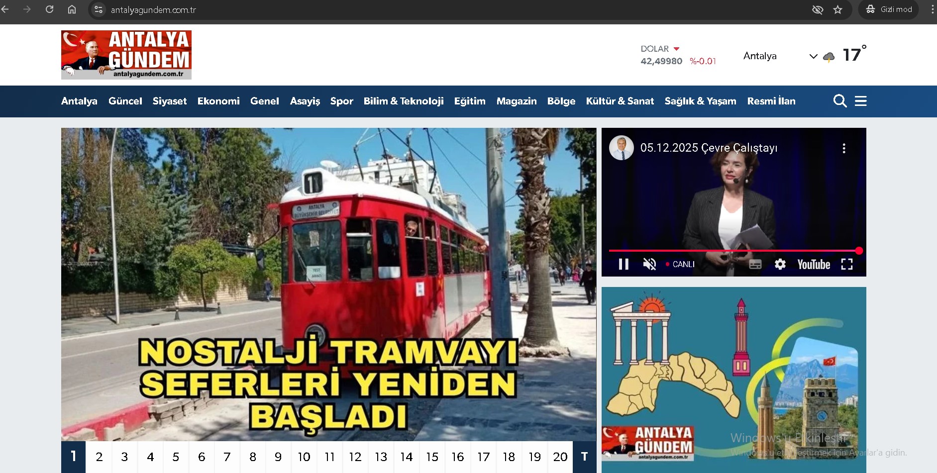The image size is (937, 473).
Task: Open the Bilim & Teknoloji section
Action: pyautogui.click(x=404, y=101)
